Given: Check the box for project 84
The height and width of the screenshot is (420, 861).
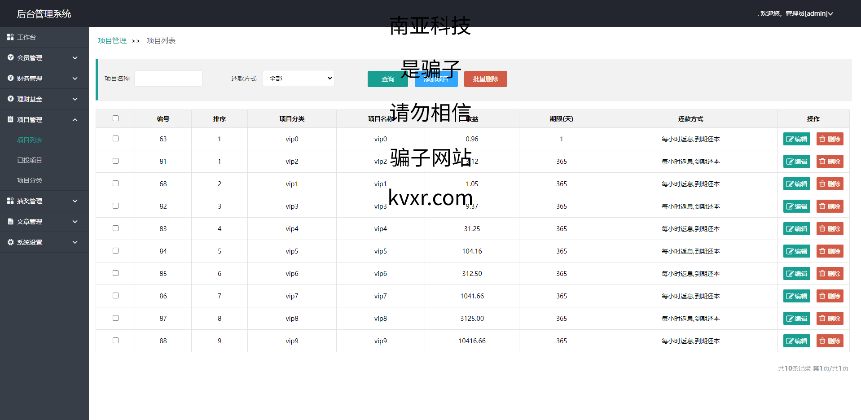Looking at the screenshot, I should point(115,251).
